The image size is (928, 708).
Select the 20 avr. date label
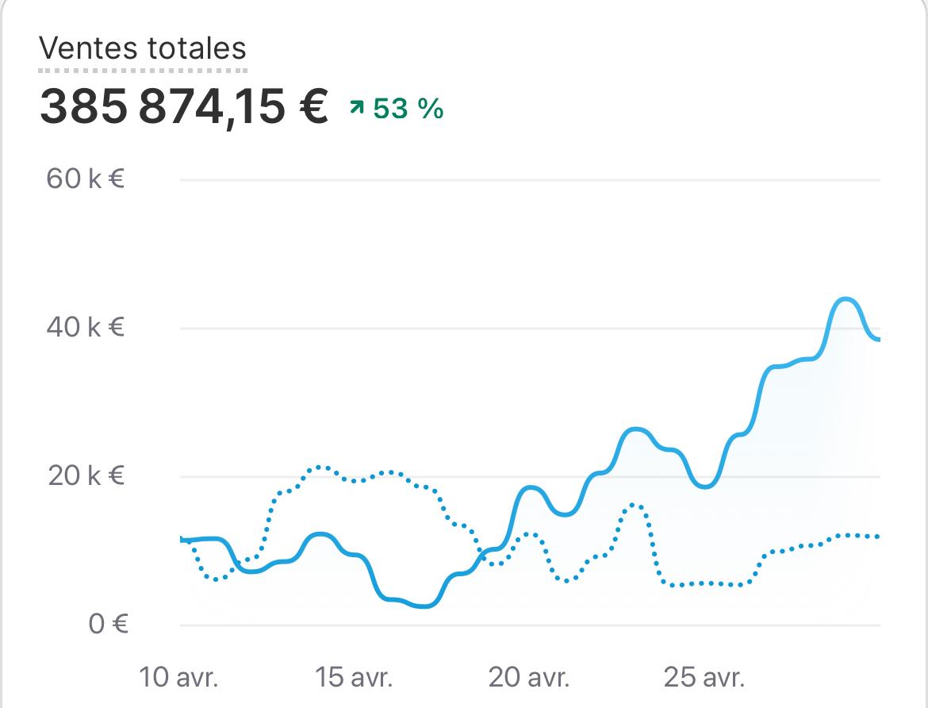pyautogui.click(x=528, y=678)
